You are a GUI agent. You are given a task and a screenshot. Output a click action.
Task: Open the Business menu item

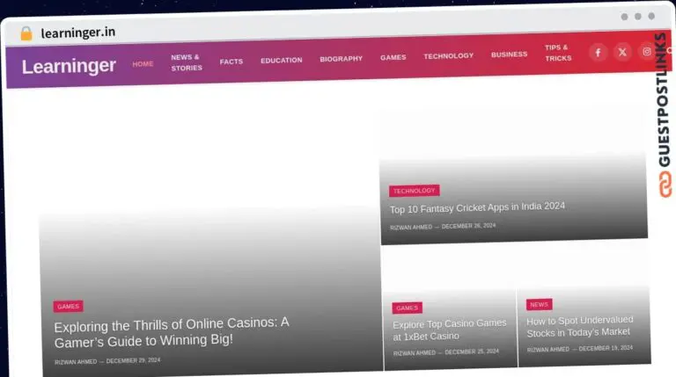tap(509, 54)
